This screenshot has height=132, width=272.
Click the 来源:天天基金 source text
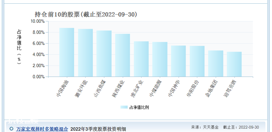tap(205, 127)
